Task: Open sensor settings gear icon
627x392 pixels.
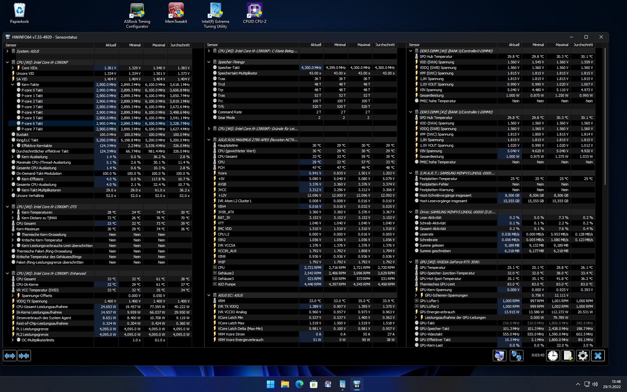Action: (x=583, y=355)
